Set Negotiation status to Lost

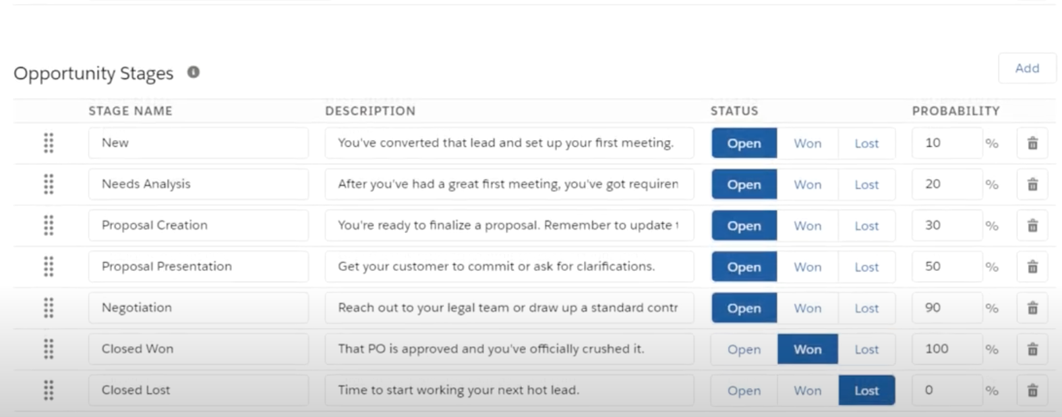pyautogui.click(x=866, y=308)
